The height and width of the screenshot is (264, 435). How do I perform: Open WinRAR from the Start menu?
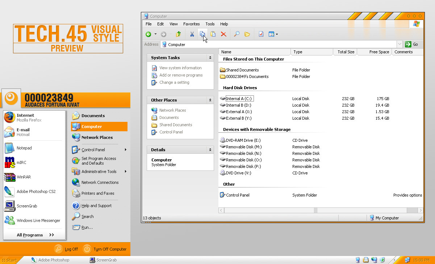point(34,177)
